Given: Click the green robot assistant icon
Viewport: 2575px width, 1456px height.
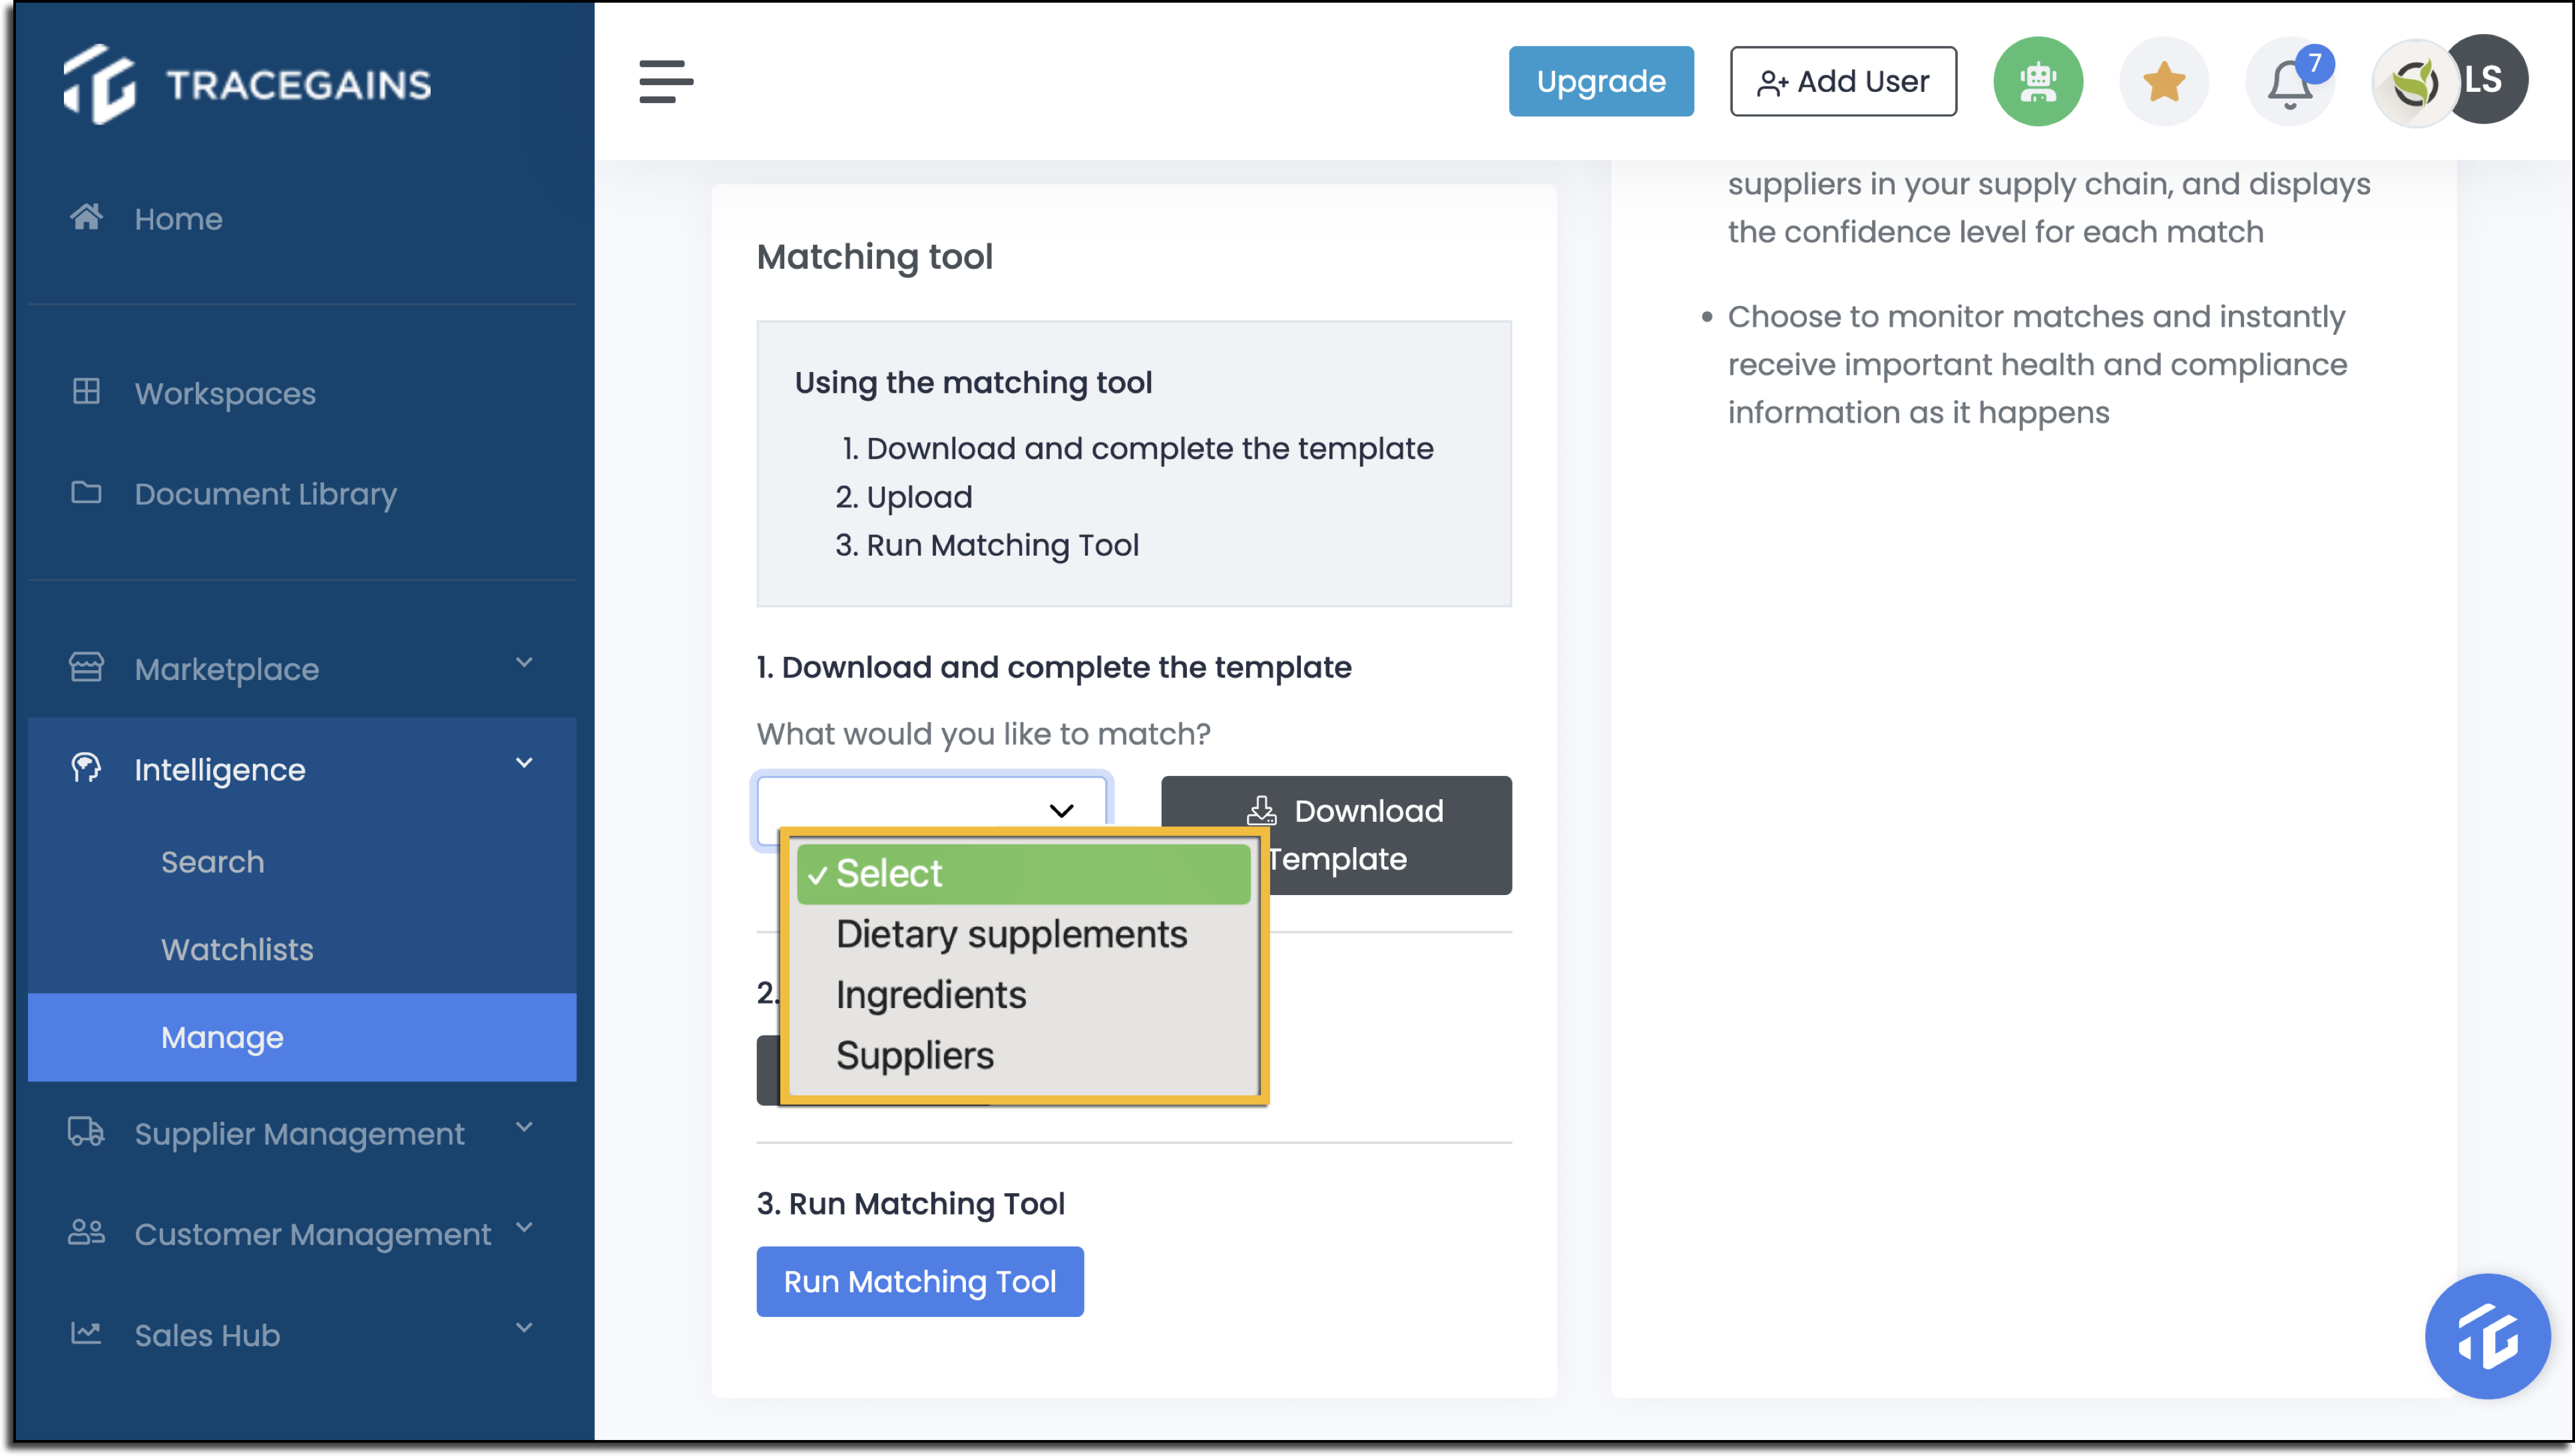Looking at the screenshot, I should coord(2038,81).
